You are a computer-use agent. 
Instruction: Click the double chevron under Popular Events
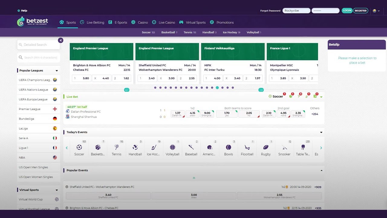pos(194,178)
